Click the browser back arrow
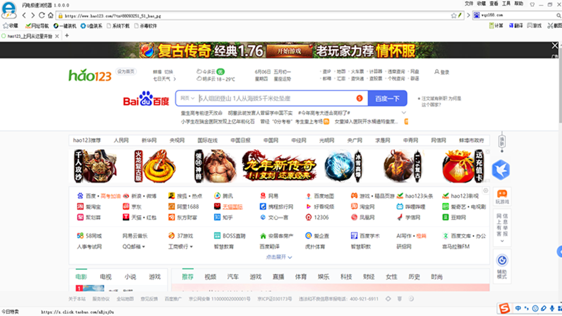Screen dimensions: 562x316 (24, 15)
